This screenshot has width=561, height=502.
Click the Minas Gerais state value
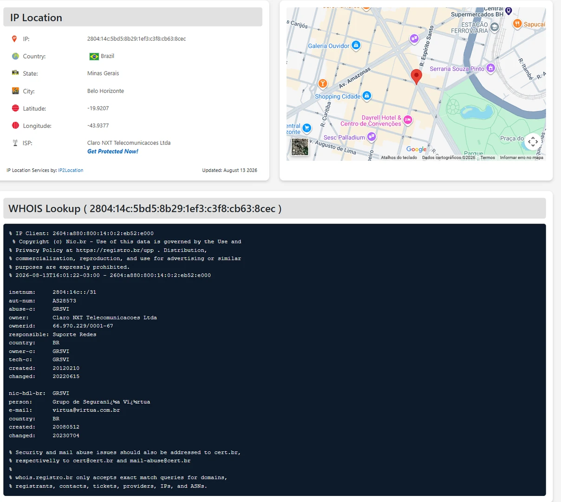coord(103,73)
